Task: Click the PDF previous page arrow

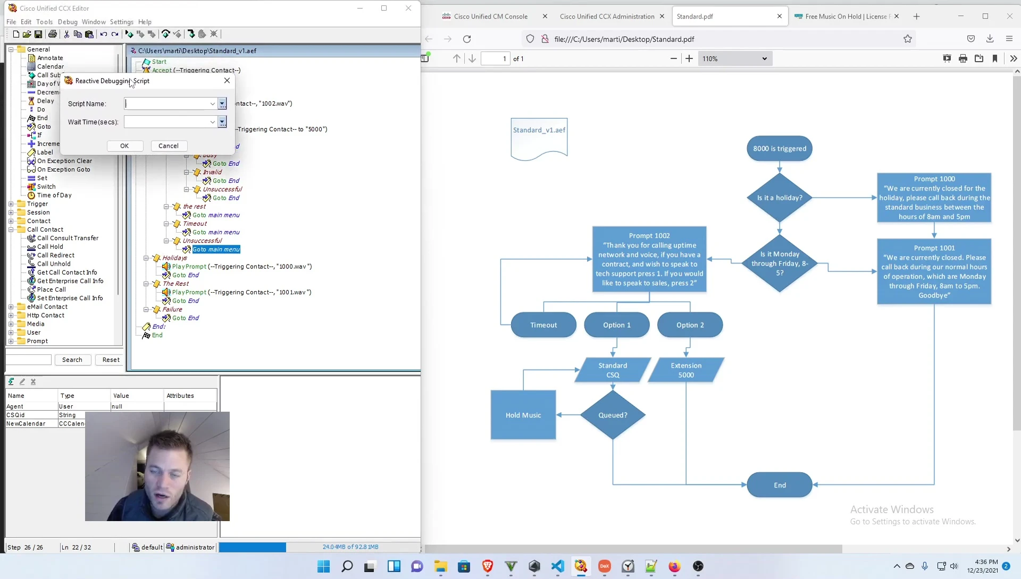Action: click(457, 58)
